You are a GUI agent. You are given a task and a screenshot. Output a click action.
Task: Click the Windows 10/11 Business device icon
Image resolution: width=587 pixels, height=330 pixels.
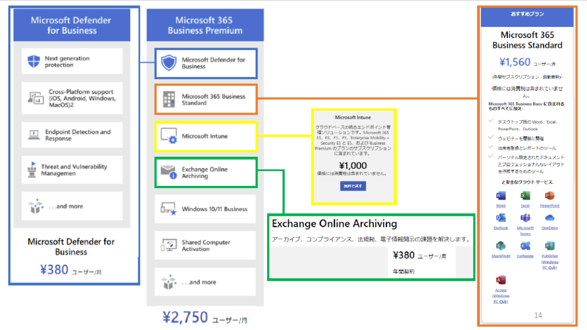pos(169,209)
